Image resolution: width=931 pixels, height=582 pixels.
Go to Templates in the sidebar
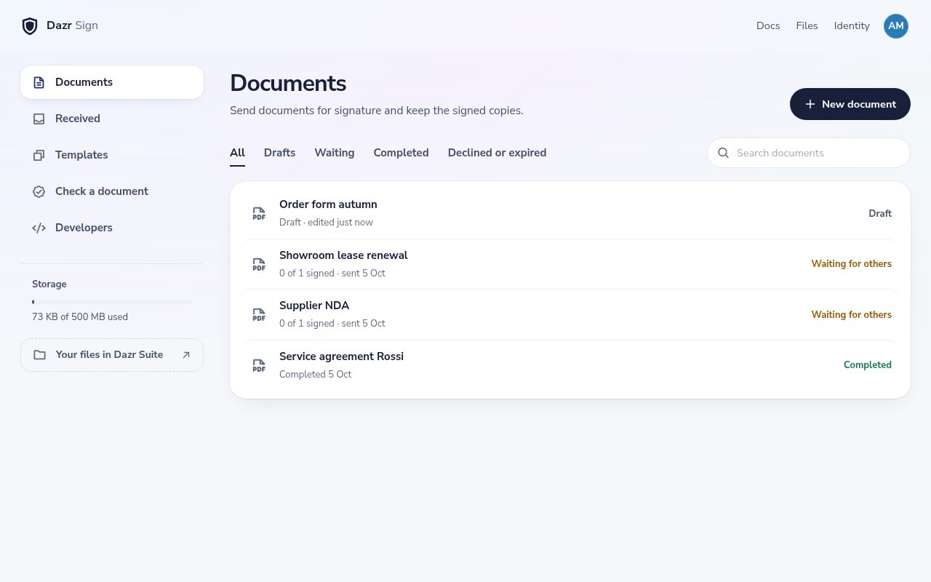[x=112, y=155]
